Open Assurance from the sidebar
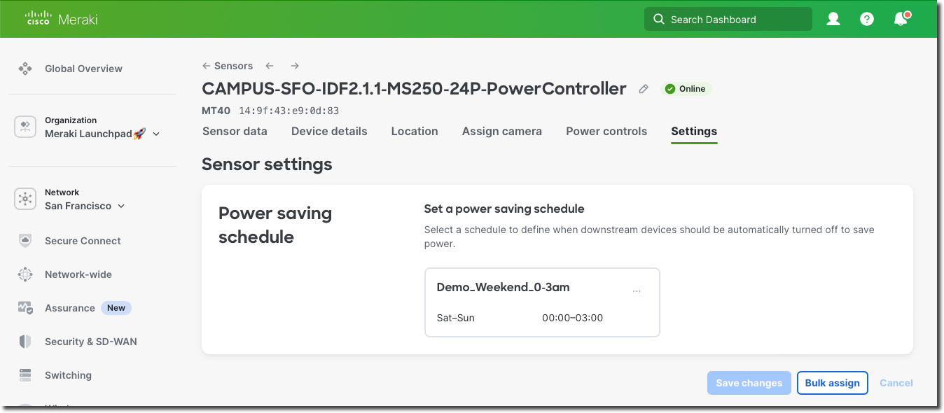 click(x=69, y=308)
